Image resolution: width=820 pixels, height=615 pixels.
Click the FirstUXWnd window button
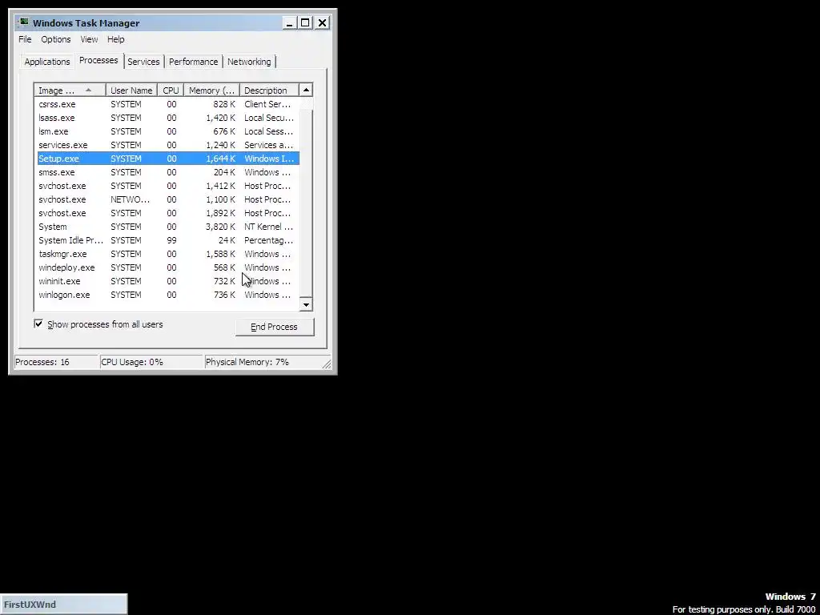[x=63, y=605]
